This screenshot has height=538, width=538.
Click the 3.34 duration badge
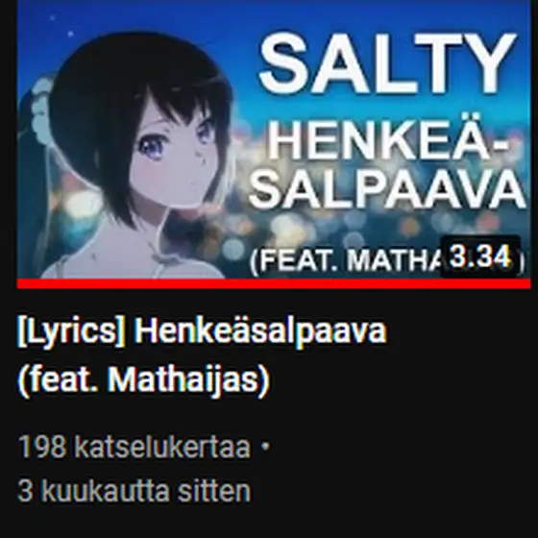pos(480,257)
